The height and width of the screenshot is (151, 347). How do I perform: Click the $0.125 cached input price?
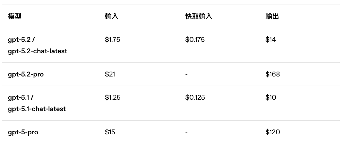pos(195,97)
